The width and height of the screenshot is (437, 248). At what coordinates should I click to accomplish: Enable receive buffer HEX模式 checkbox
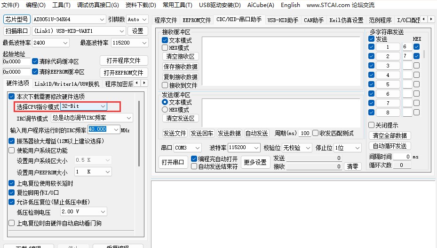(165, 47)
